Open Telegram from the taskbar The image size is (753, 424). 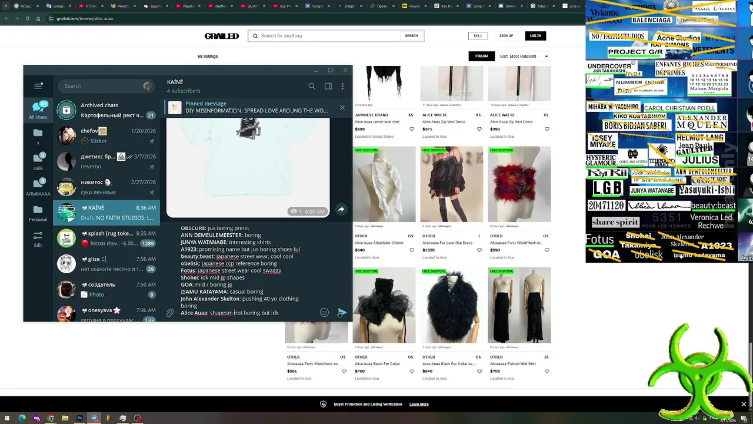point(94,419)
